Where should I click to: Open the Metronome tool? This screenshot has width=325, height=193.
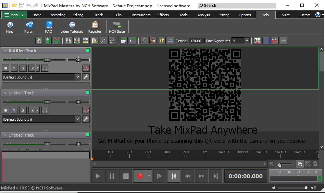(144, 41)
